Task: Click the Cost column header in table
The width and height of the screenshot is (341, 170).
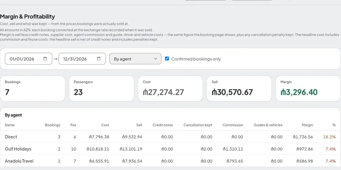Action: pyautogui.click(x=105, y=125)
